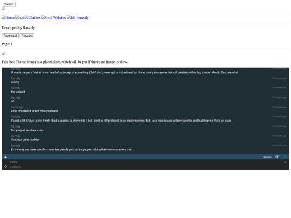
Task: Click the sound icon beside name field
Action: tap(285, 162)
